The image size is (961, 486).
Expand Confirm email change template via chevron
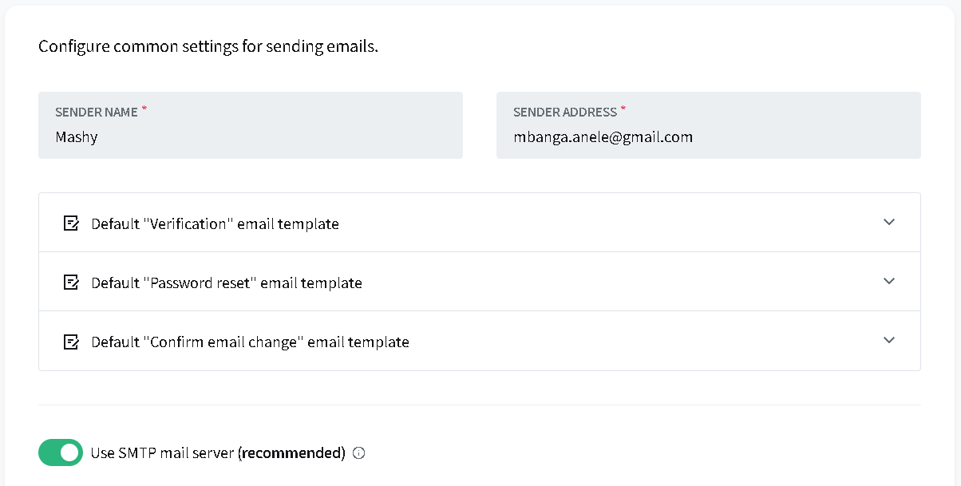pyautogui.click(x=889, y=340)
